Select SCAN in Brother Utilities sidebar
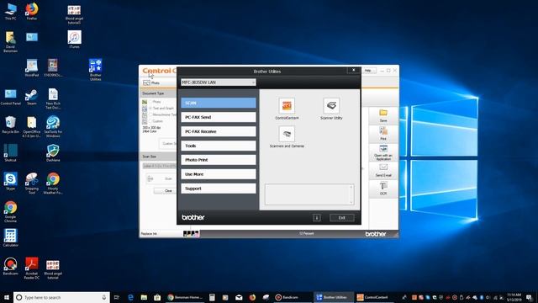This screenshot has height=303, width=538. point(219,103)
